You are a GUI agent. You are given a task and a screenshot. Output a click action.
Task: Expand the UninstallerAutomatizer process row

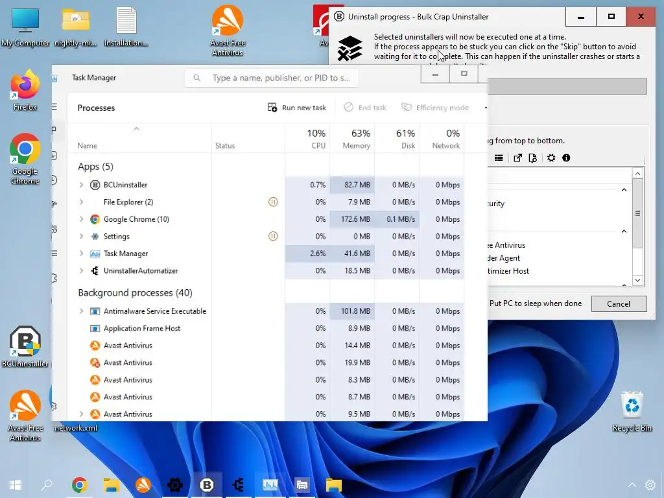pos(81,270)
